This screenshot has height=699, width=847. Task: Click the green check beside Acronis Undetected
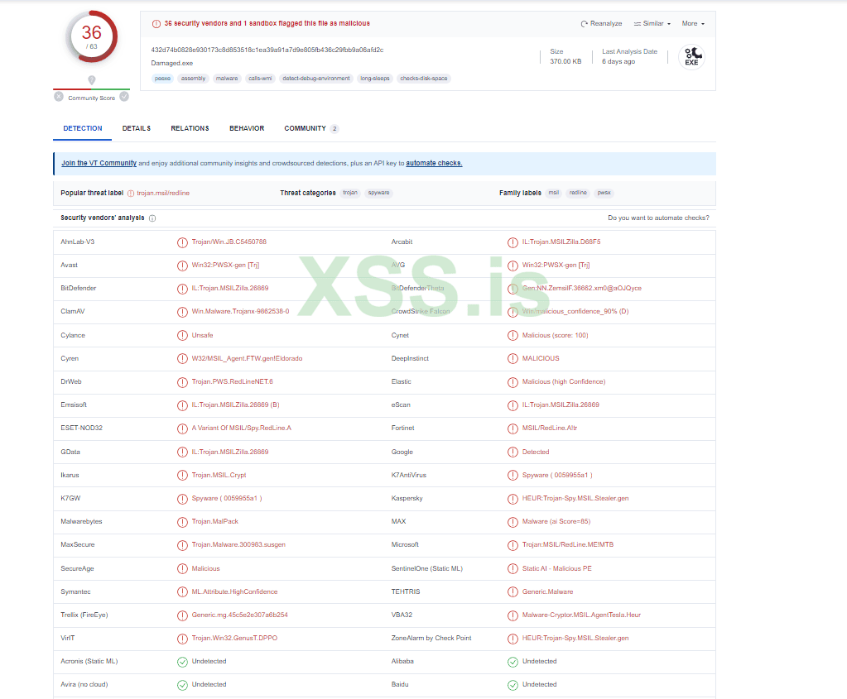tap(183, 662)
